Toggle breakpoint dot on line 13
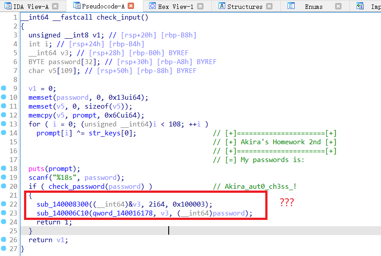The height and width of the screenshot is (256, 381). [x=4, y=123]
